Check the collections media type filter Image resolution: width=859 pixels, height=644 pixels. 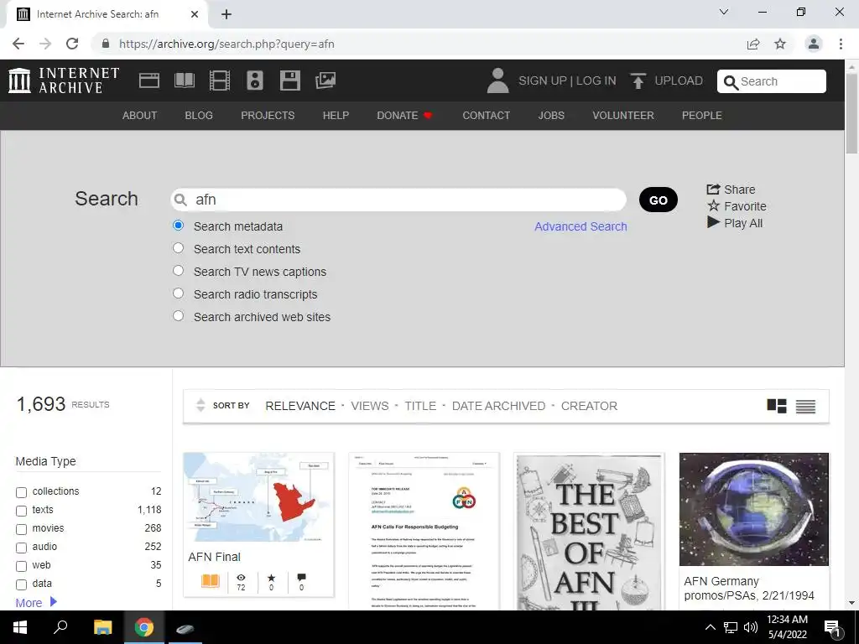tap(21, 492)
